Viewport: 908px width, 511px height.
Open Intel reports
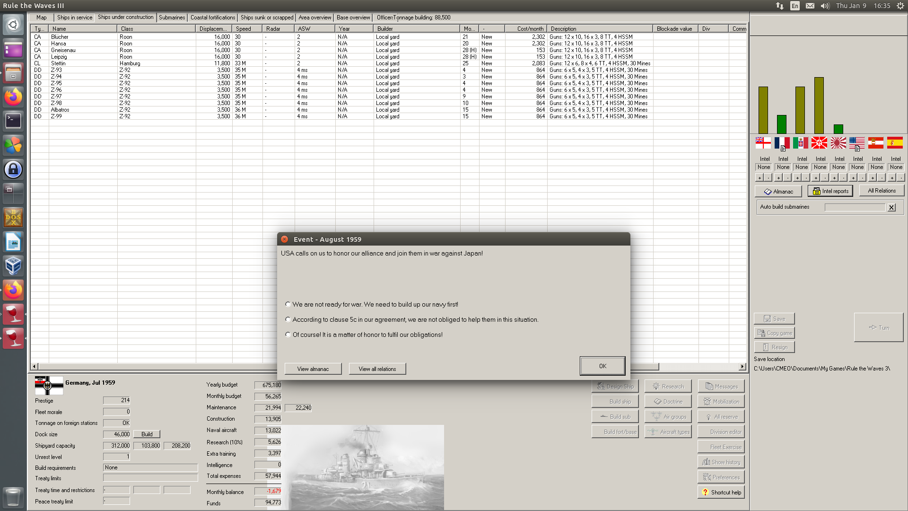tap(830, 191)
